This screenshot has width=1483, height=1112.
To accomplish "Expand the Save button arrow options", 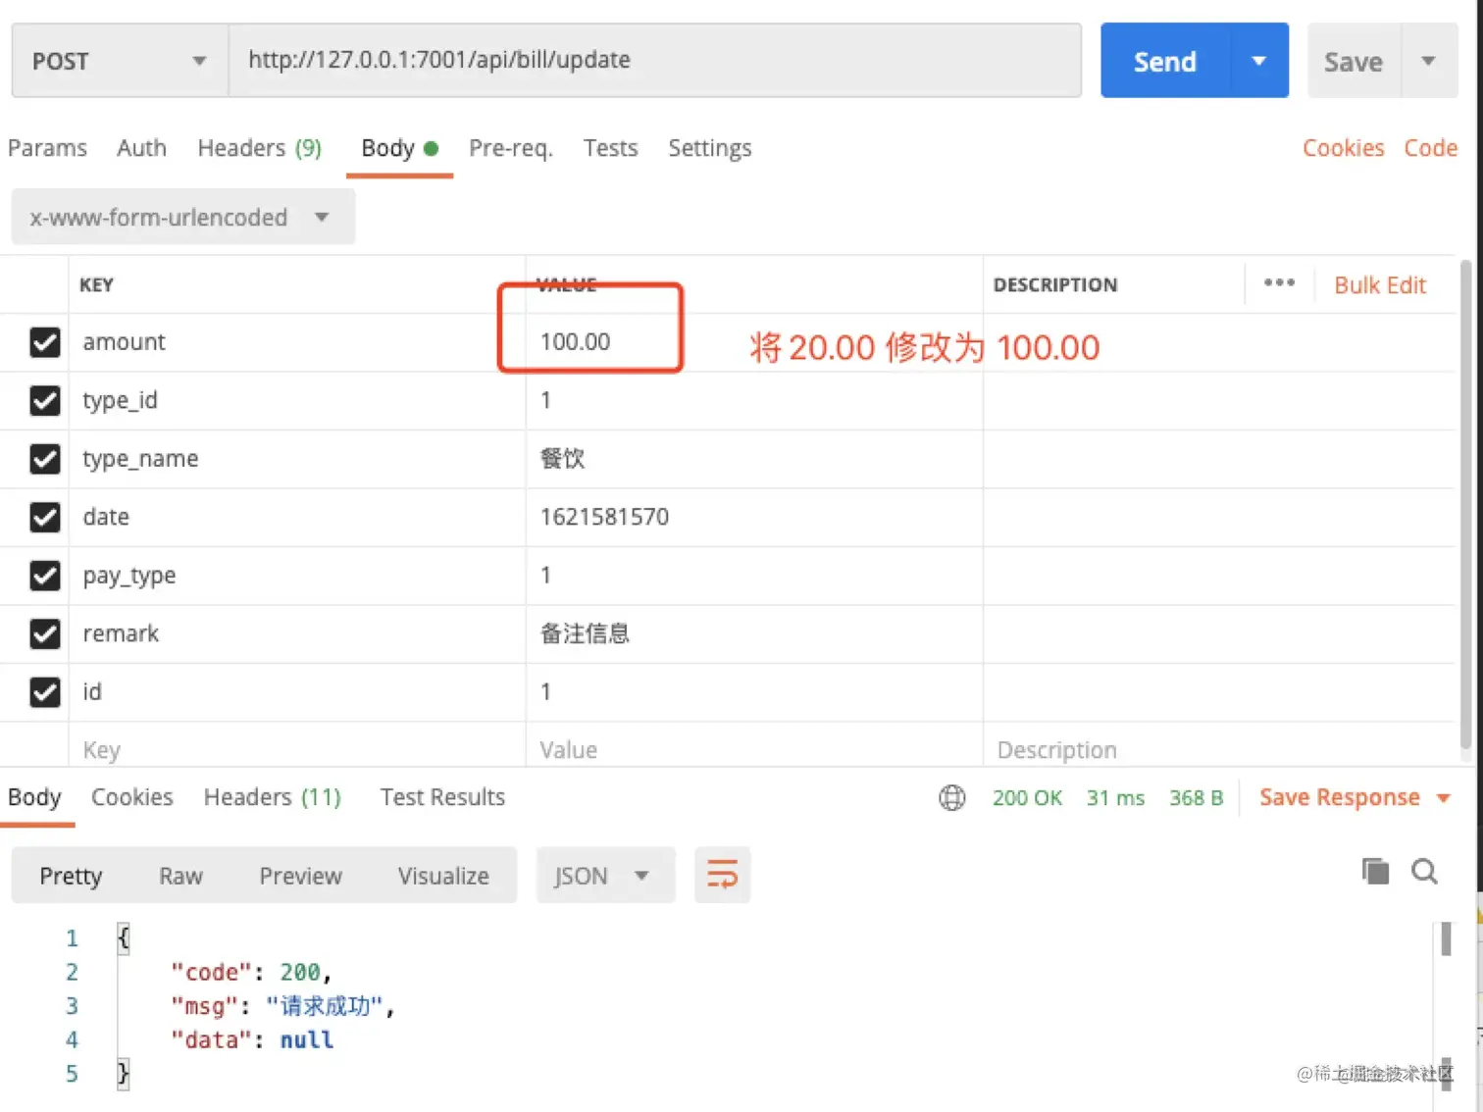I will click(1429, 61).
